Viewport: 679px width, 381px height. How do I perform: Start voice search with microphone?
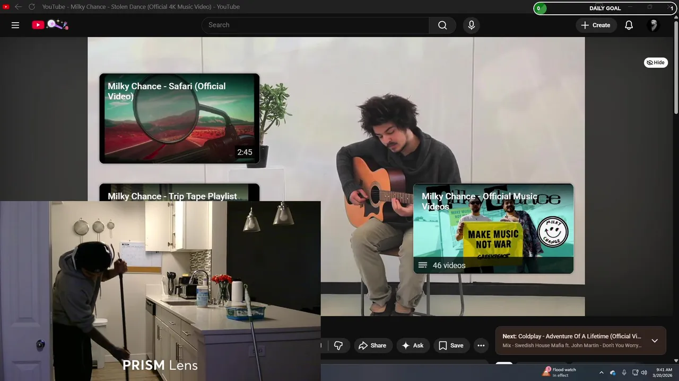coord(471,25)
